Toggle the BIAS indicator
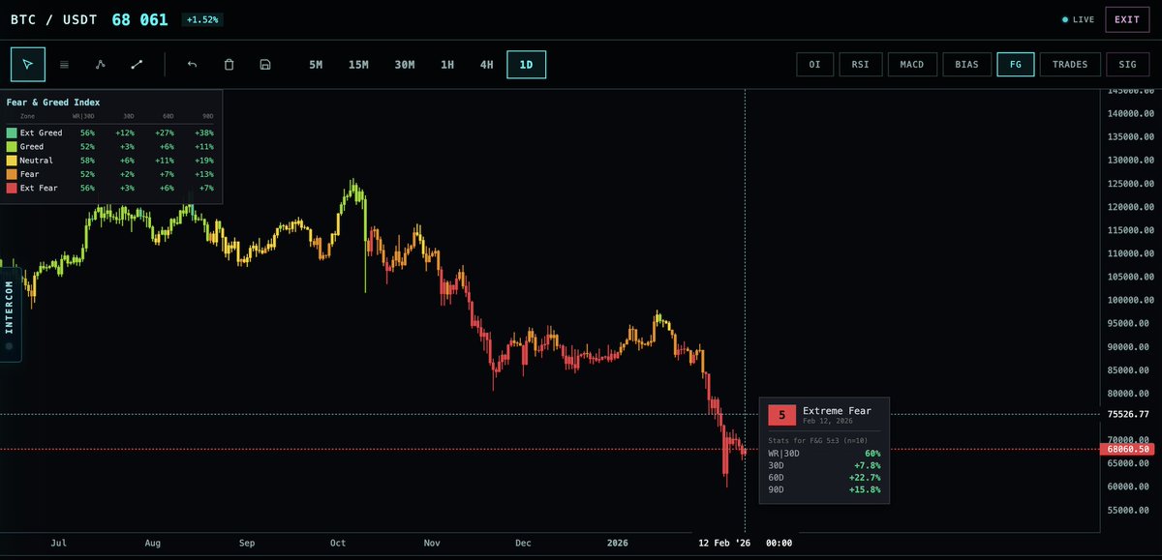Image resolution: width=1162 pixels, height=560 pixels. (965, 65)
